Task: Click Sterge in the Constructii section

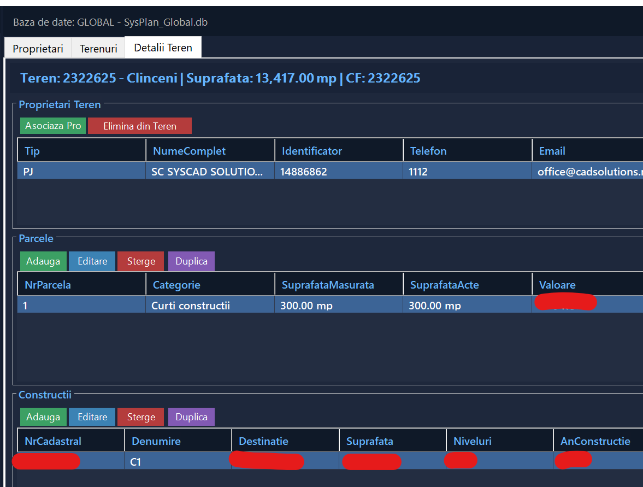Action: (141, 417)
